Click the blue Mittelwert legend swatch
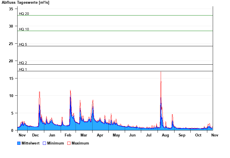Viewport: 230px width, 158px height. (19, 143)
